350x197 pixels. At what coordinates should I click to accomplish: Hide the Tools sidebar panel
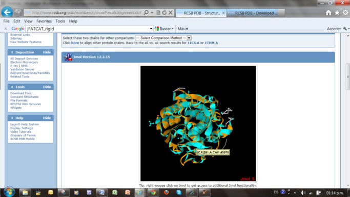47,87
